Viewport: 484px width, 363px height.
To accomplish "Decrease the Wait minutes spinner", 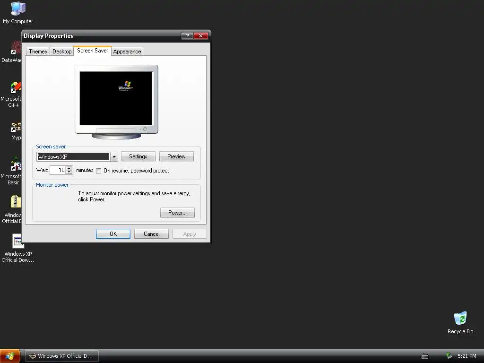I will click(x=69, y=172).
